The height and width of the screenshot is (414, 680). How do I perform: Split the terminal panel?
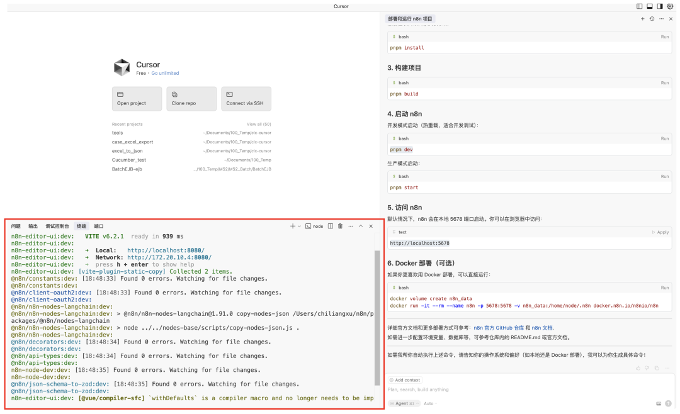pos(331,227)
